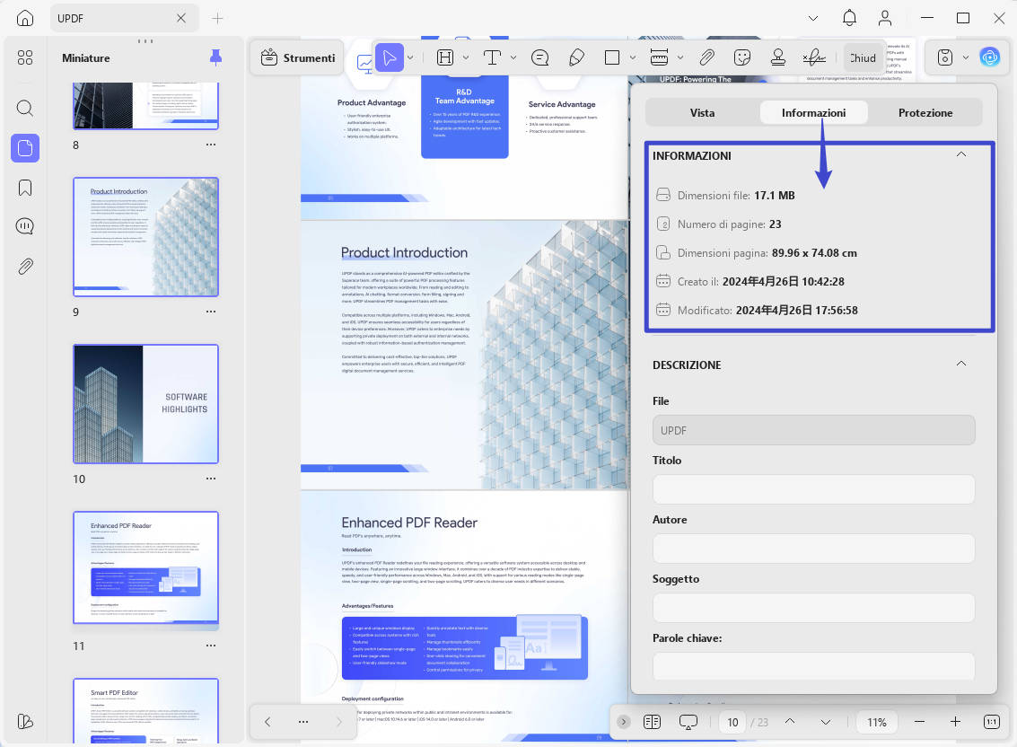Viewport: 1017px width, 747px height.
Task: Select page 9 Product Introduction thumbnail
Action: point(146,237)
